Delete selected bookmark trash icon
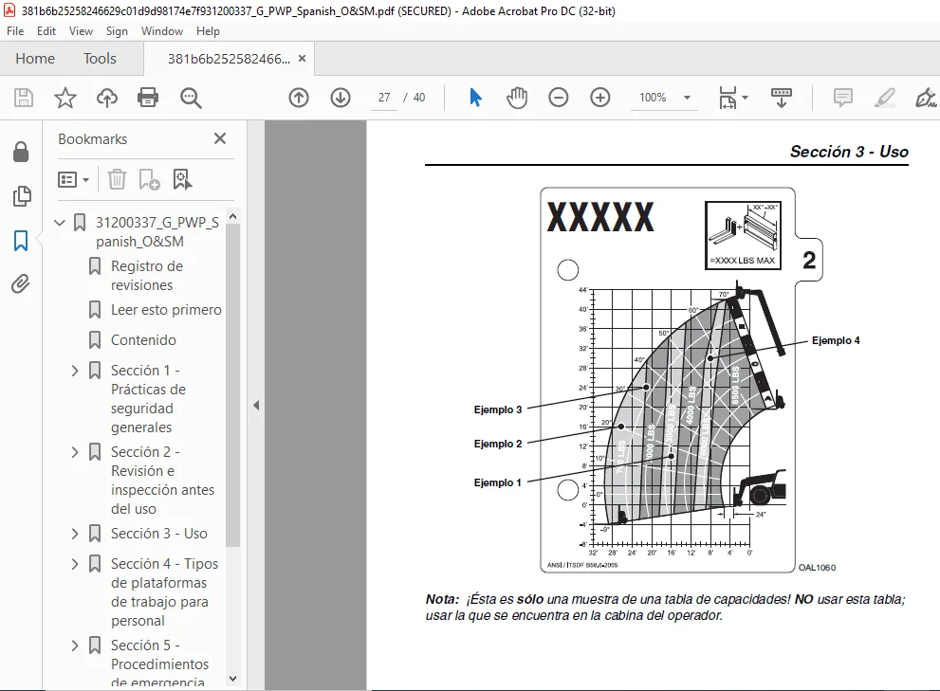The height and width of the screenshot is (691, 940). click(x=117, y=179)
